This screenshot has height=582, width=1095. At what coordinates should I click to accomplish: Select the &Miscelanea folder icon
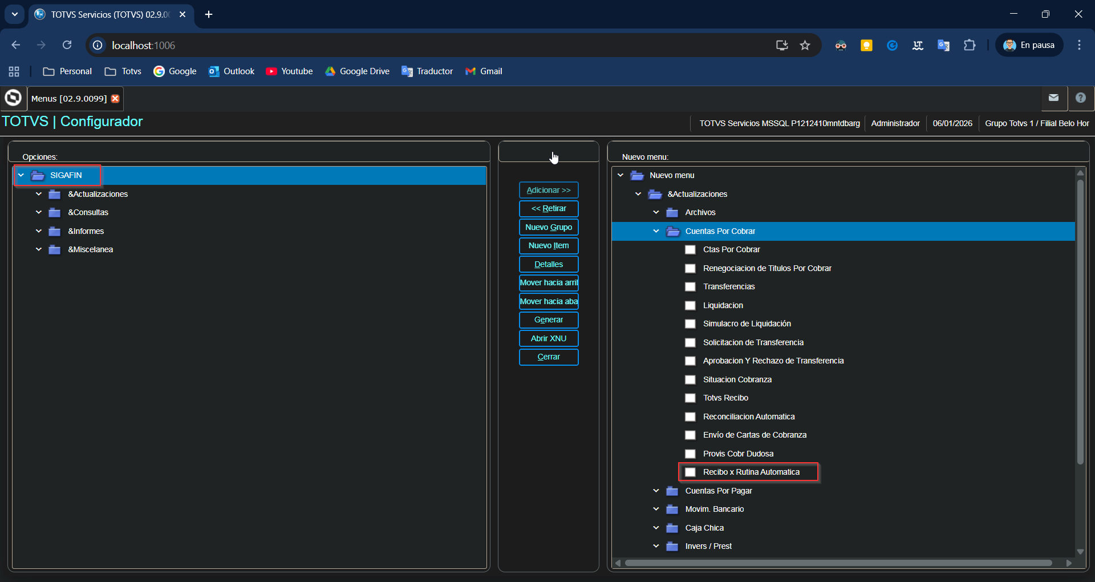[55, 249]
